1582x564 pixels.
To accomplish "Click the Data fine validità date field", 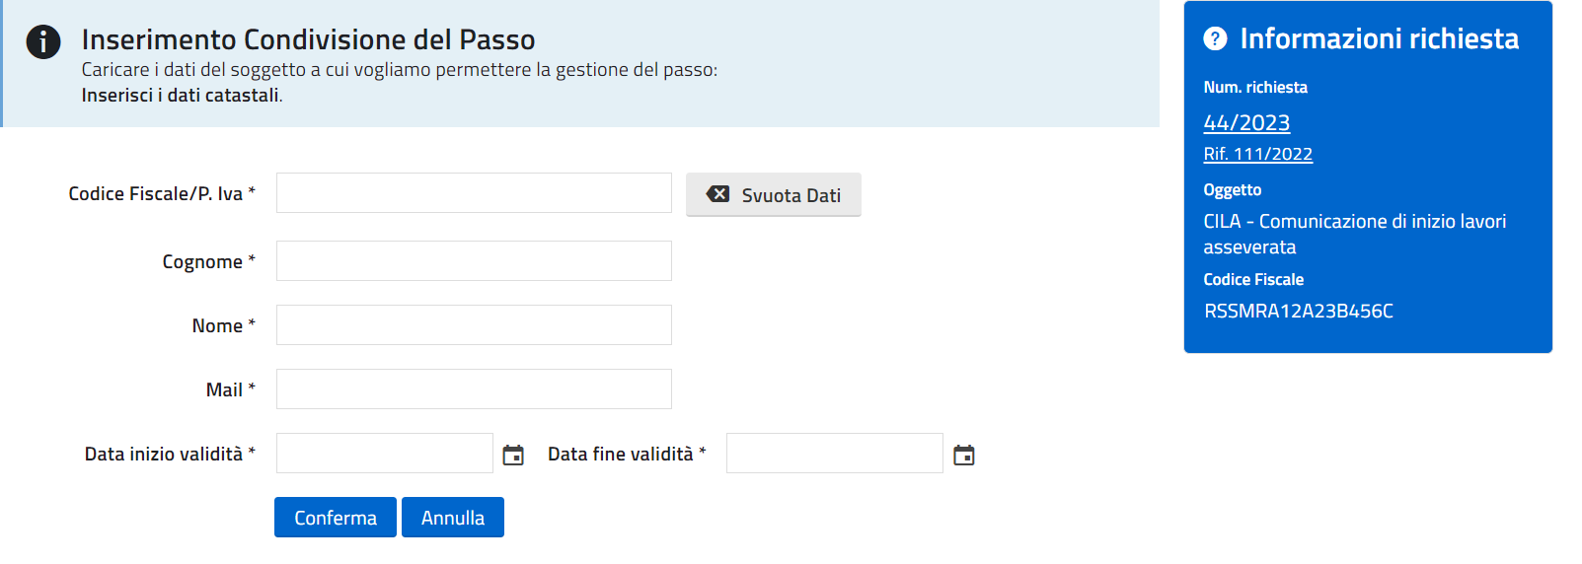I will click(835, 454).
